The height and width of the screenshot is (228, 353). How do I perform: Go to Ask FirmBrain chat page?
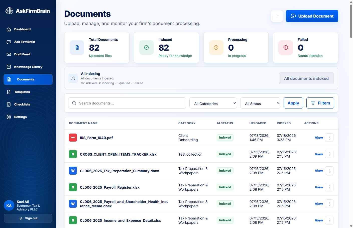(x=28, y=42)
